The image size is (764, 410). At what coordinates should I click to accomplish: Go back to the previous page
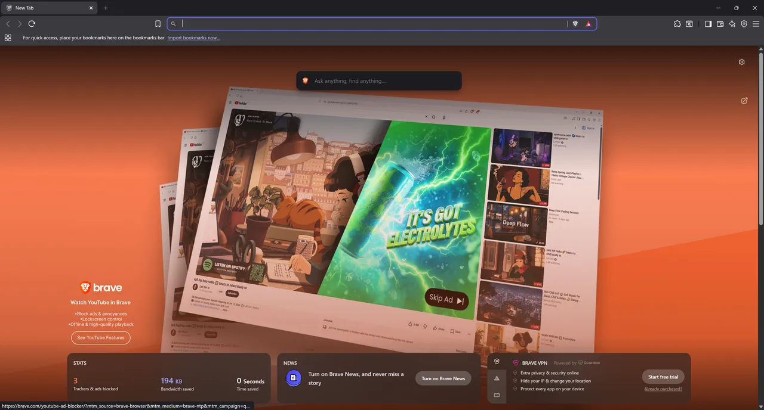pyautogui.click(x=8, y=24)
